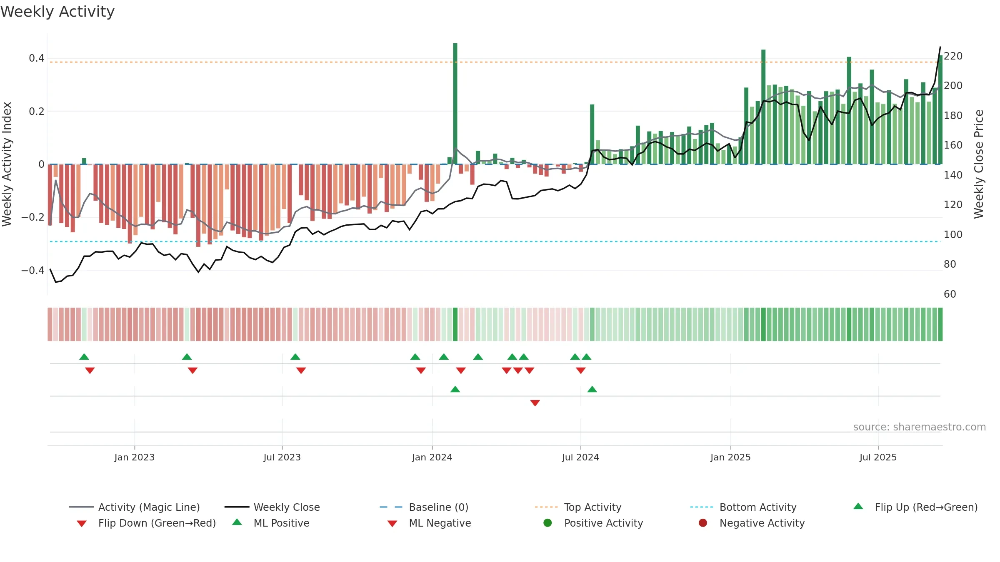Click the "Jul 2023" x-axis label
This screenshot has height=562, width=1000.
[x=282, y=457]
